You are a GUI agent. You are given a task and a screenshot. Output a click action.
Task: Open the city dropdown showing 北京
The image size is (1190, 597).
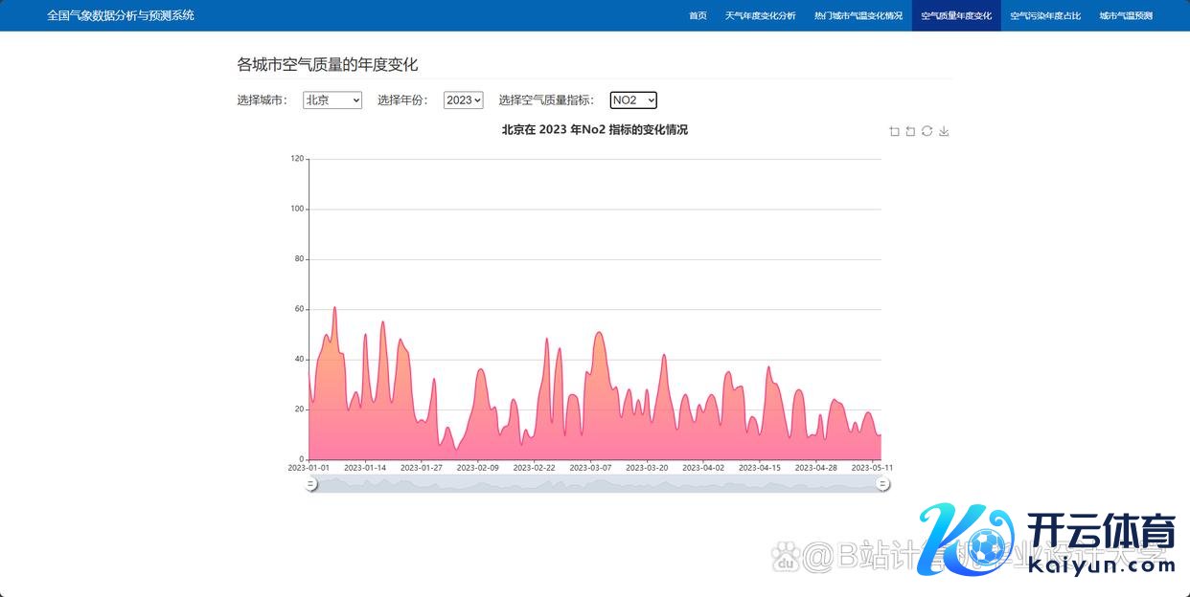(332, 100)
